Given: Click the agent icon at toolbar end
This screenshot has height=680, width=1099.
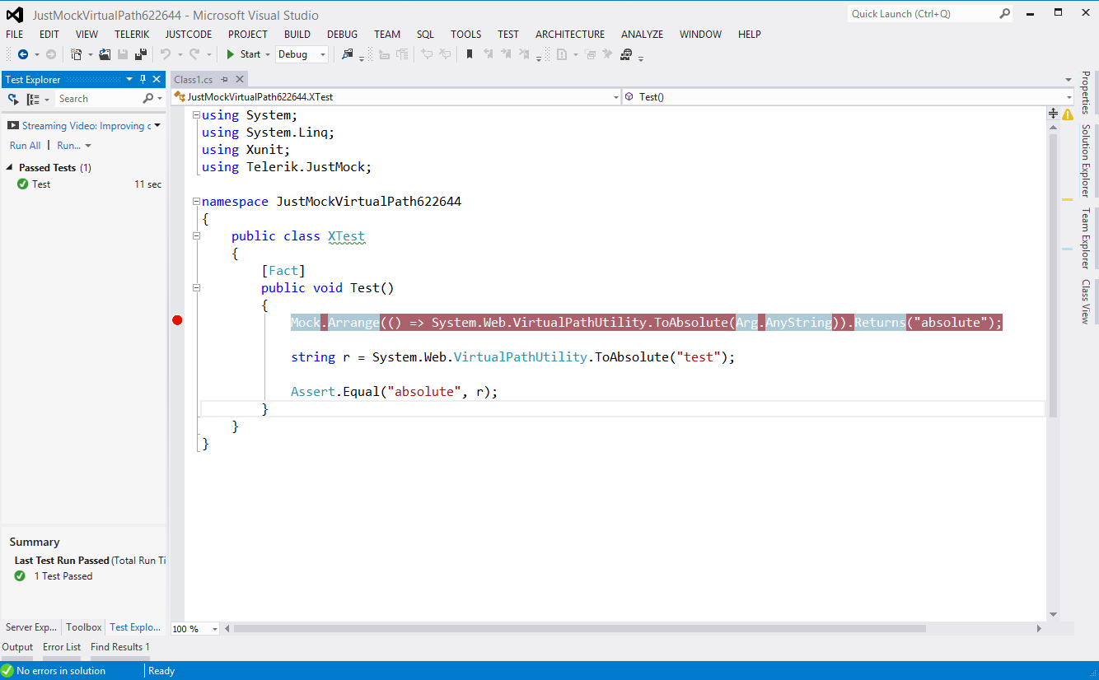Looking at the screenshot, I should tap(626, 54).
